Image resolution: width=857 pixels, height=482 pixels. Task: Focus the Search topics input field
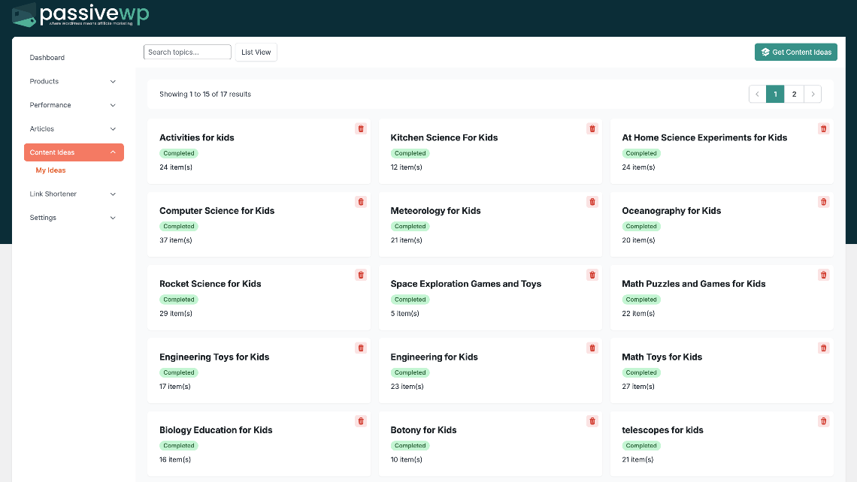click(x=187, y=52)
